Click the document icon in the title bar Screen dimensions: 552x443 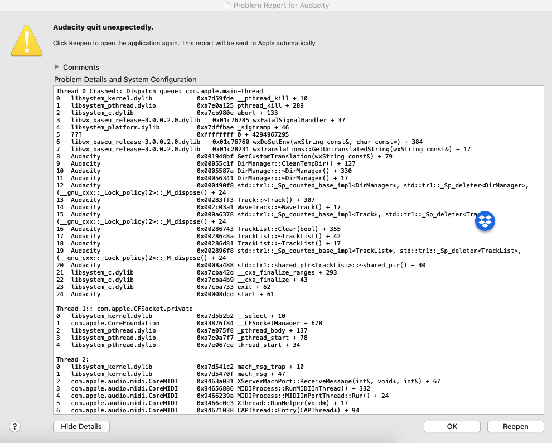[227, 5]
